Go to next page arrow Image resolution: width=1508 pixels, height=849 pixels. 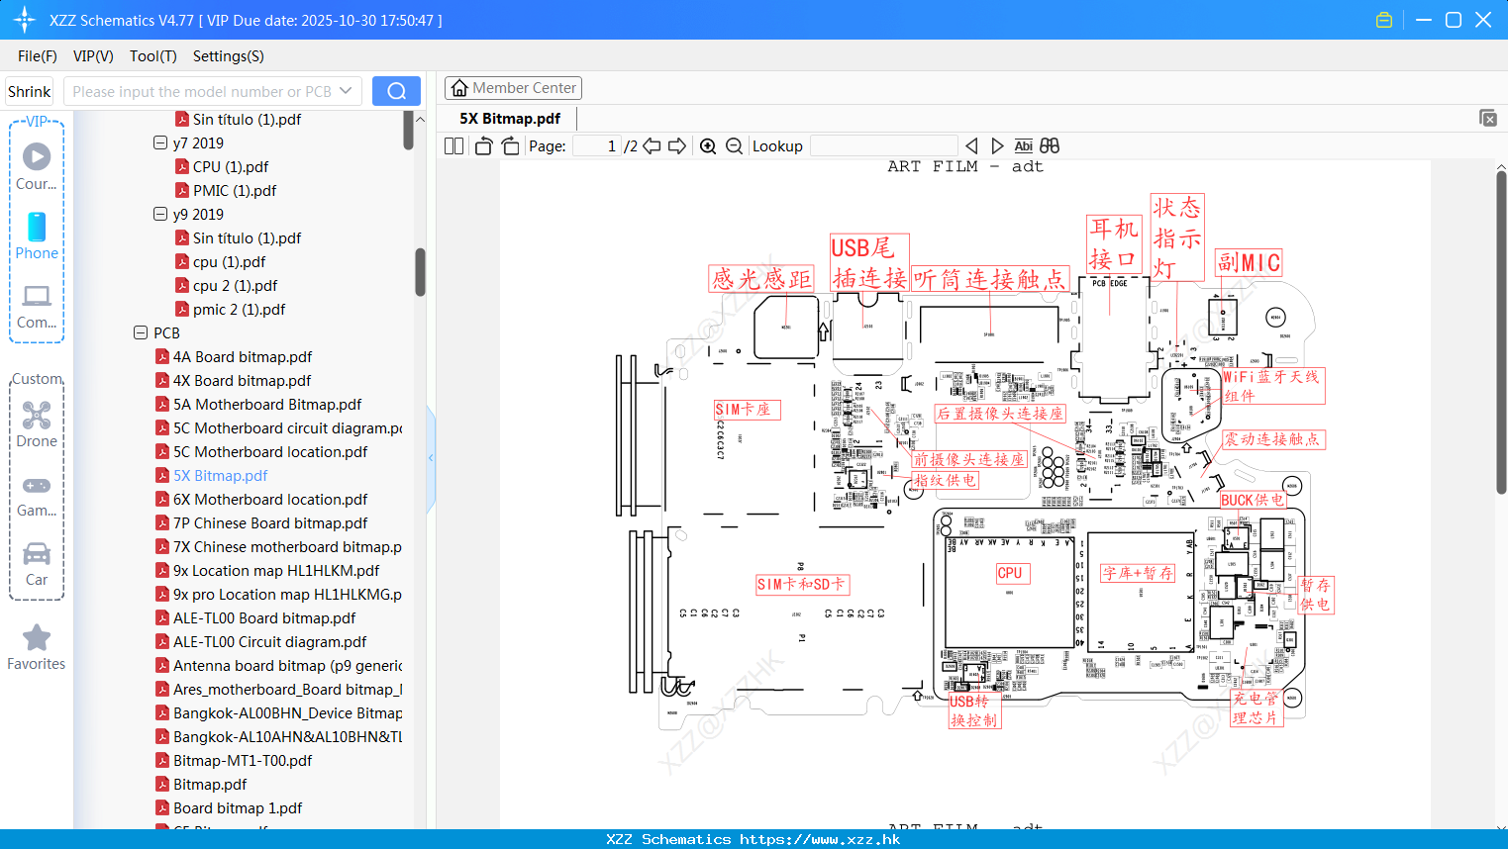pyautogui.click(x=677, y=145)
